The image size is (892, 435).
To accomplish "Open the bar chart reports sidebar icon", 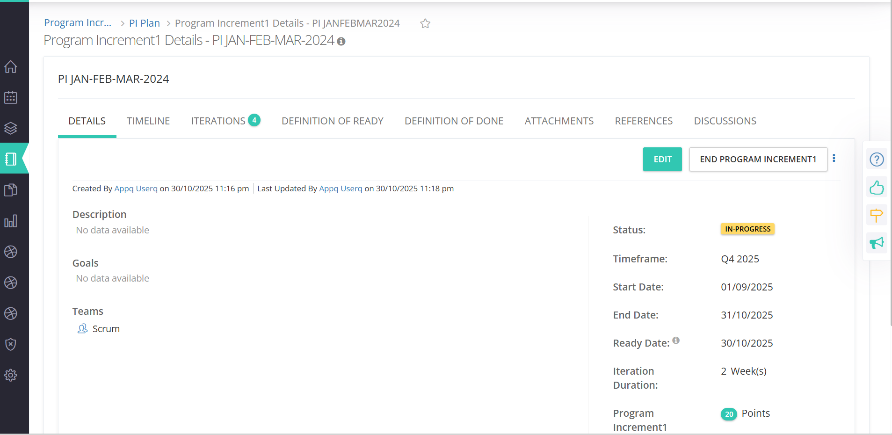I will click(x=11, y=221).
